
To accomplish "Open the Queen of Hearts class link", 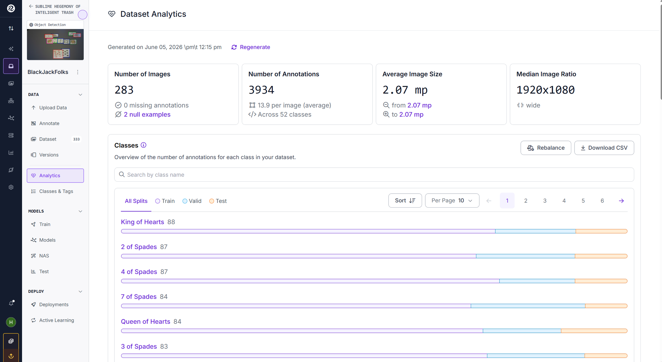I will (145, 321).
